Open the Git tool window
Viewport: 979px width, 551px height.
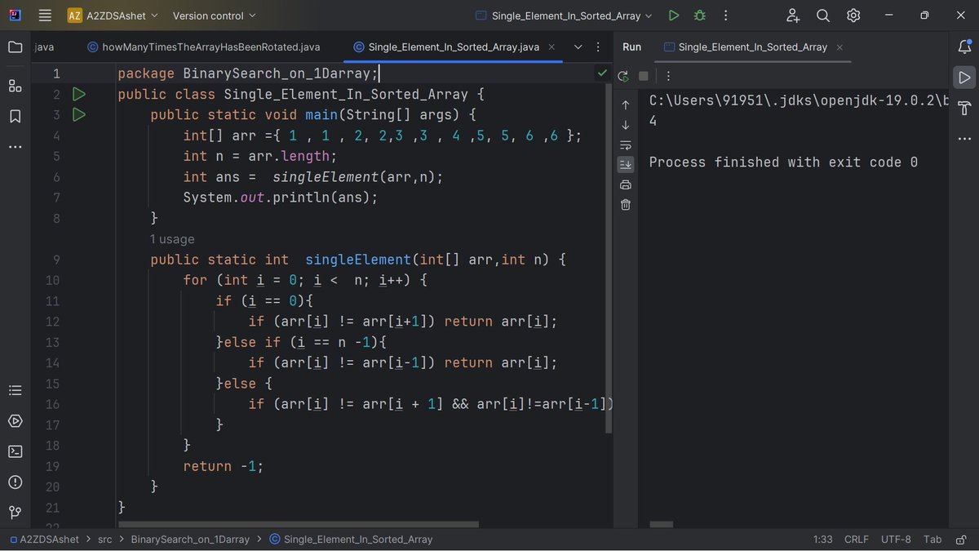(14, 513)
